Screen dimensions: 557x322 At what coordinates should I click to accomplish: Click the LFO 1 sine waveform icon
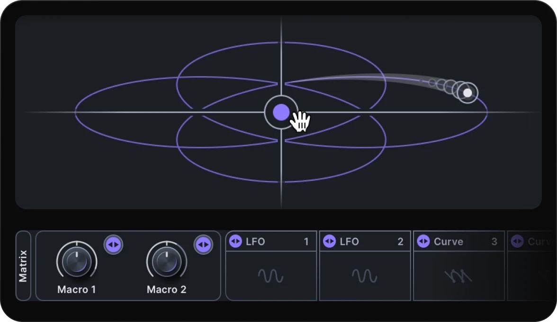coord(271,276)
